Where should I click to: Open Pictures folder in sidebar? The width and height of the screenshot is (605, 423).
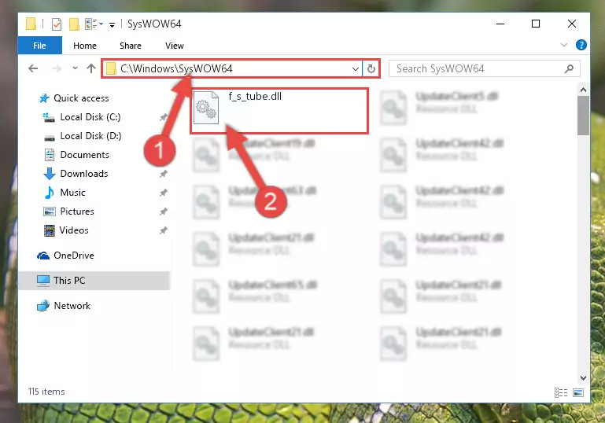click(77, 211)
